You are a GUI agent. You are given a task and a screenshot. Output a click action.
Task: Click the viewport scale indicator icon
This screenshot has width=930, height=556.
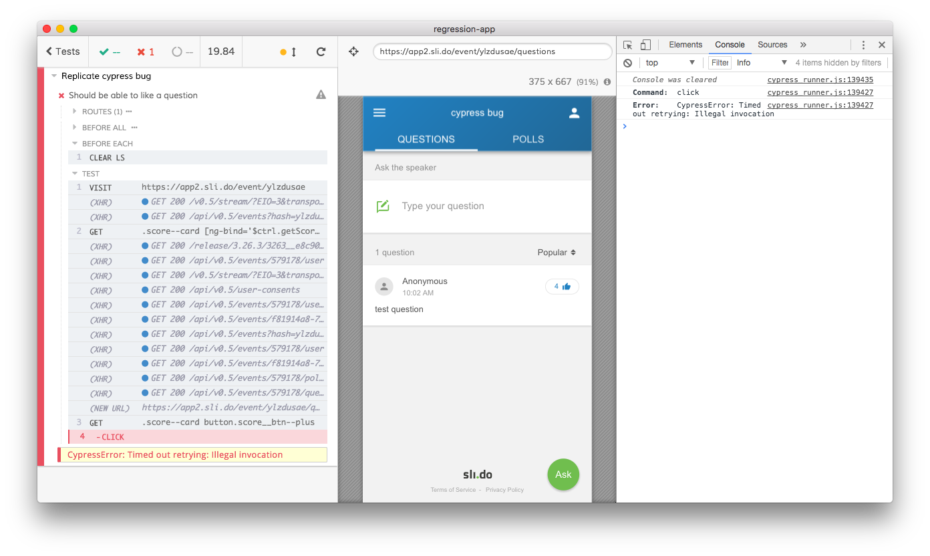[607, 82]
